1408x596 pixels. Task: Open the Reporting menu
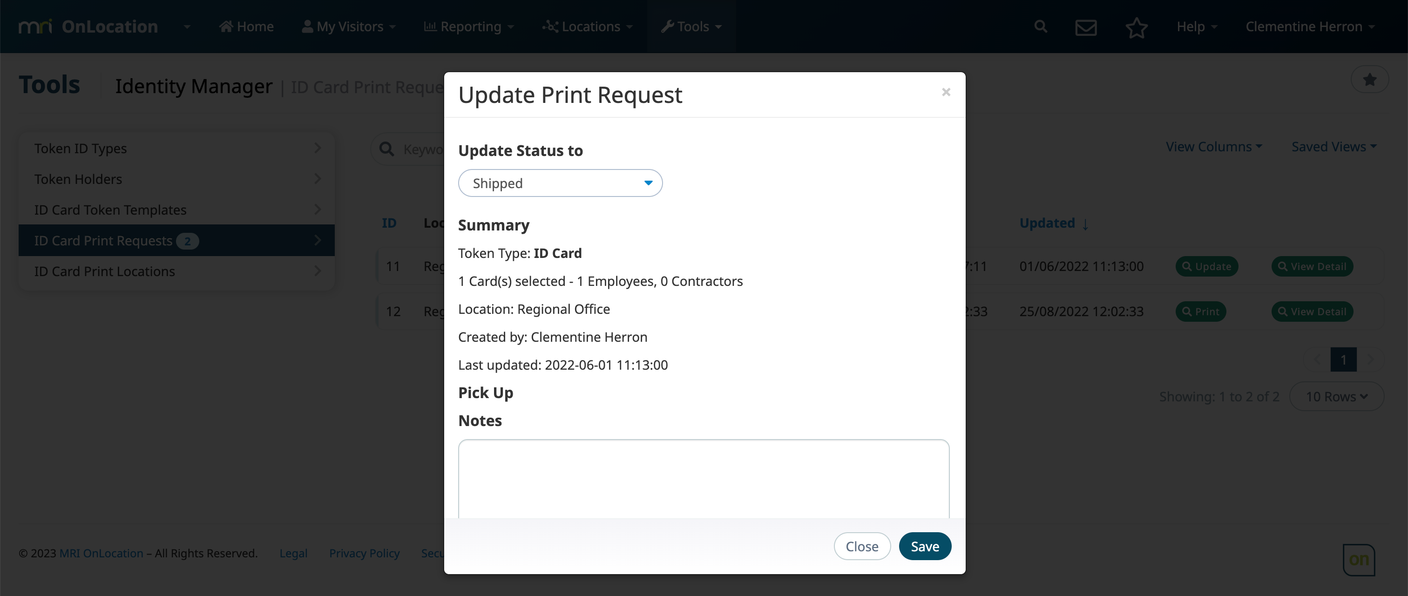click(x=469, y=26)
